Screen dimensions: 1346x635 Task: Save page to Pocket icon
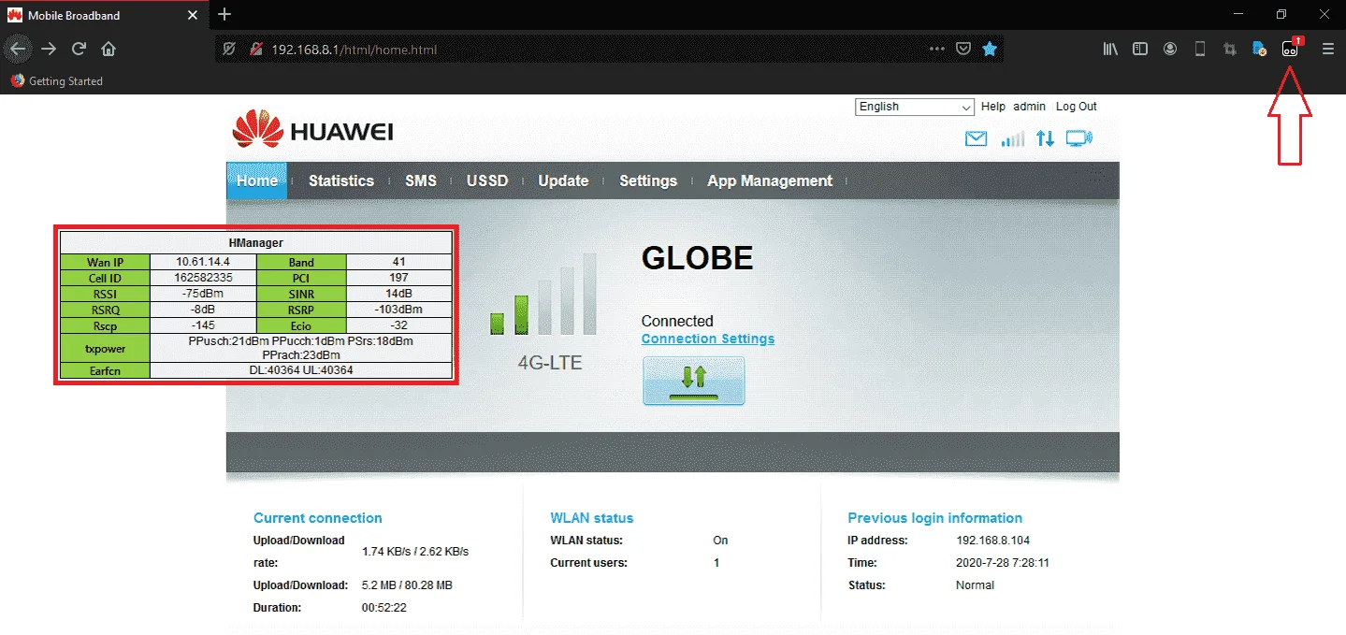pyautogui.click(x=962, y=50)
